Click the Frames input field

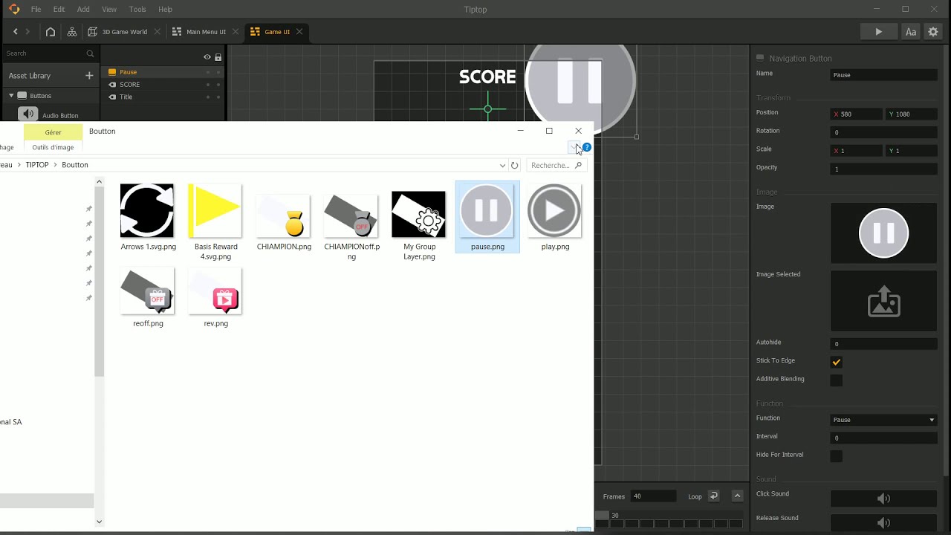pos(654,496)
